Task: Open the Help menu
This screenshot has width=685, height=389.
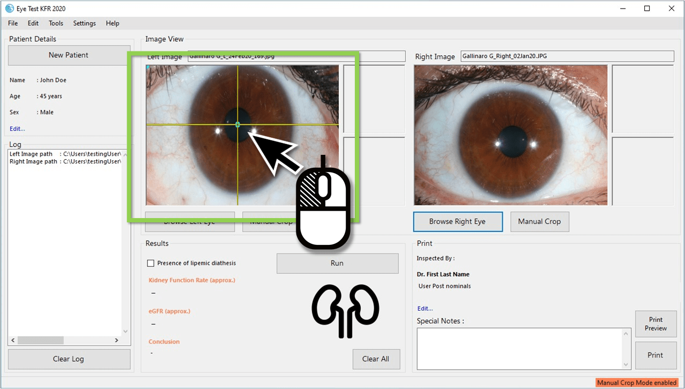Action: coord(113,23)
